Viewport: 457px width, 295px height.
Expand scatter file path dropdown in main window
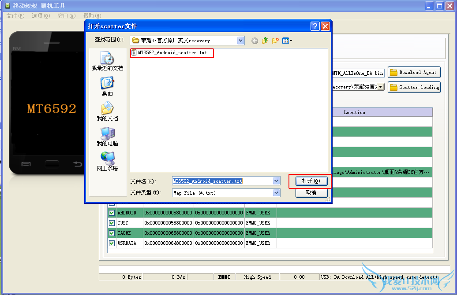(x=381, y=87)
